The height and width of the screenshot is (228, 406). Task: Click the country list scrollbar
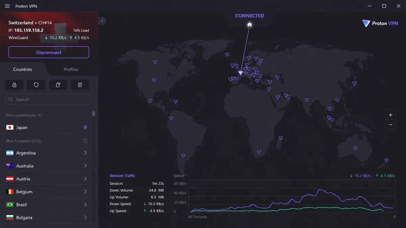(x=94, y=113)
